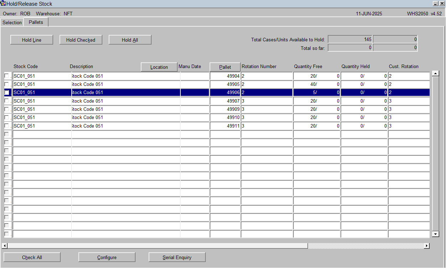Click the vertical scrollbar up arrow
This screenshot has width=446, height=268.
pos(435,73)
